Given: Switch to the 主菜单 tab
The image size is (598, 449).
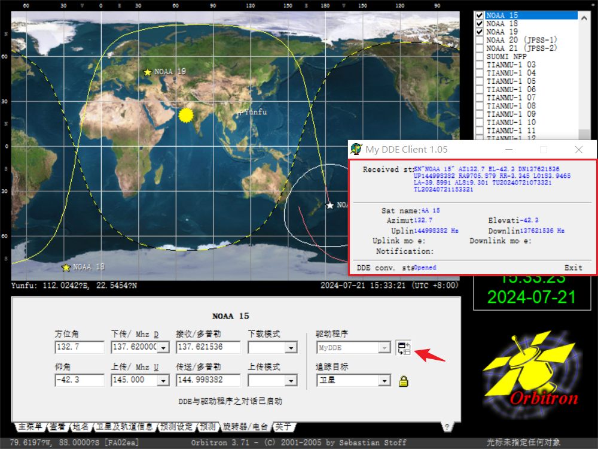Looking at the screenshot, I should [30, 427].
